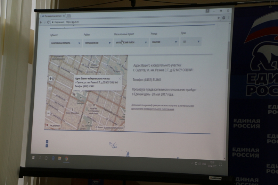The height and width of the screenshot is (185, 278).
Task: Close the address popup on the map
Action: pos(120,79)
